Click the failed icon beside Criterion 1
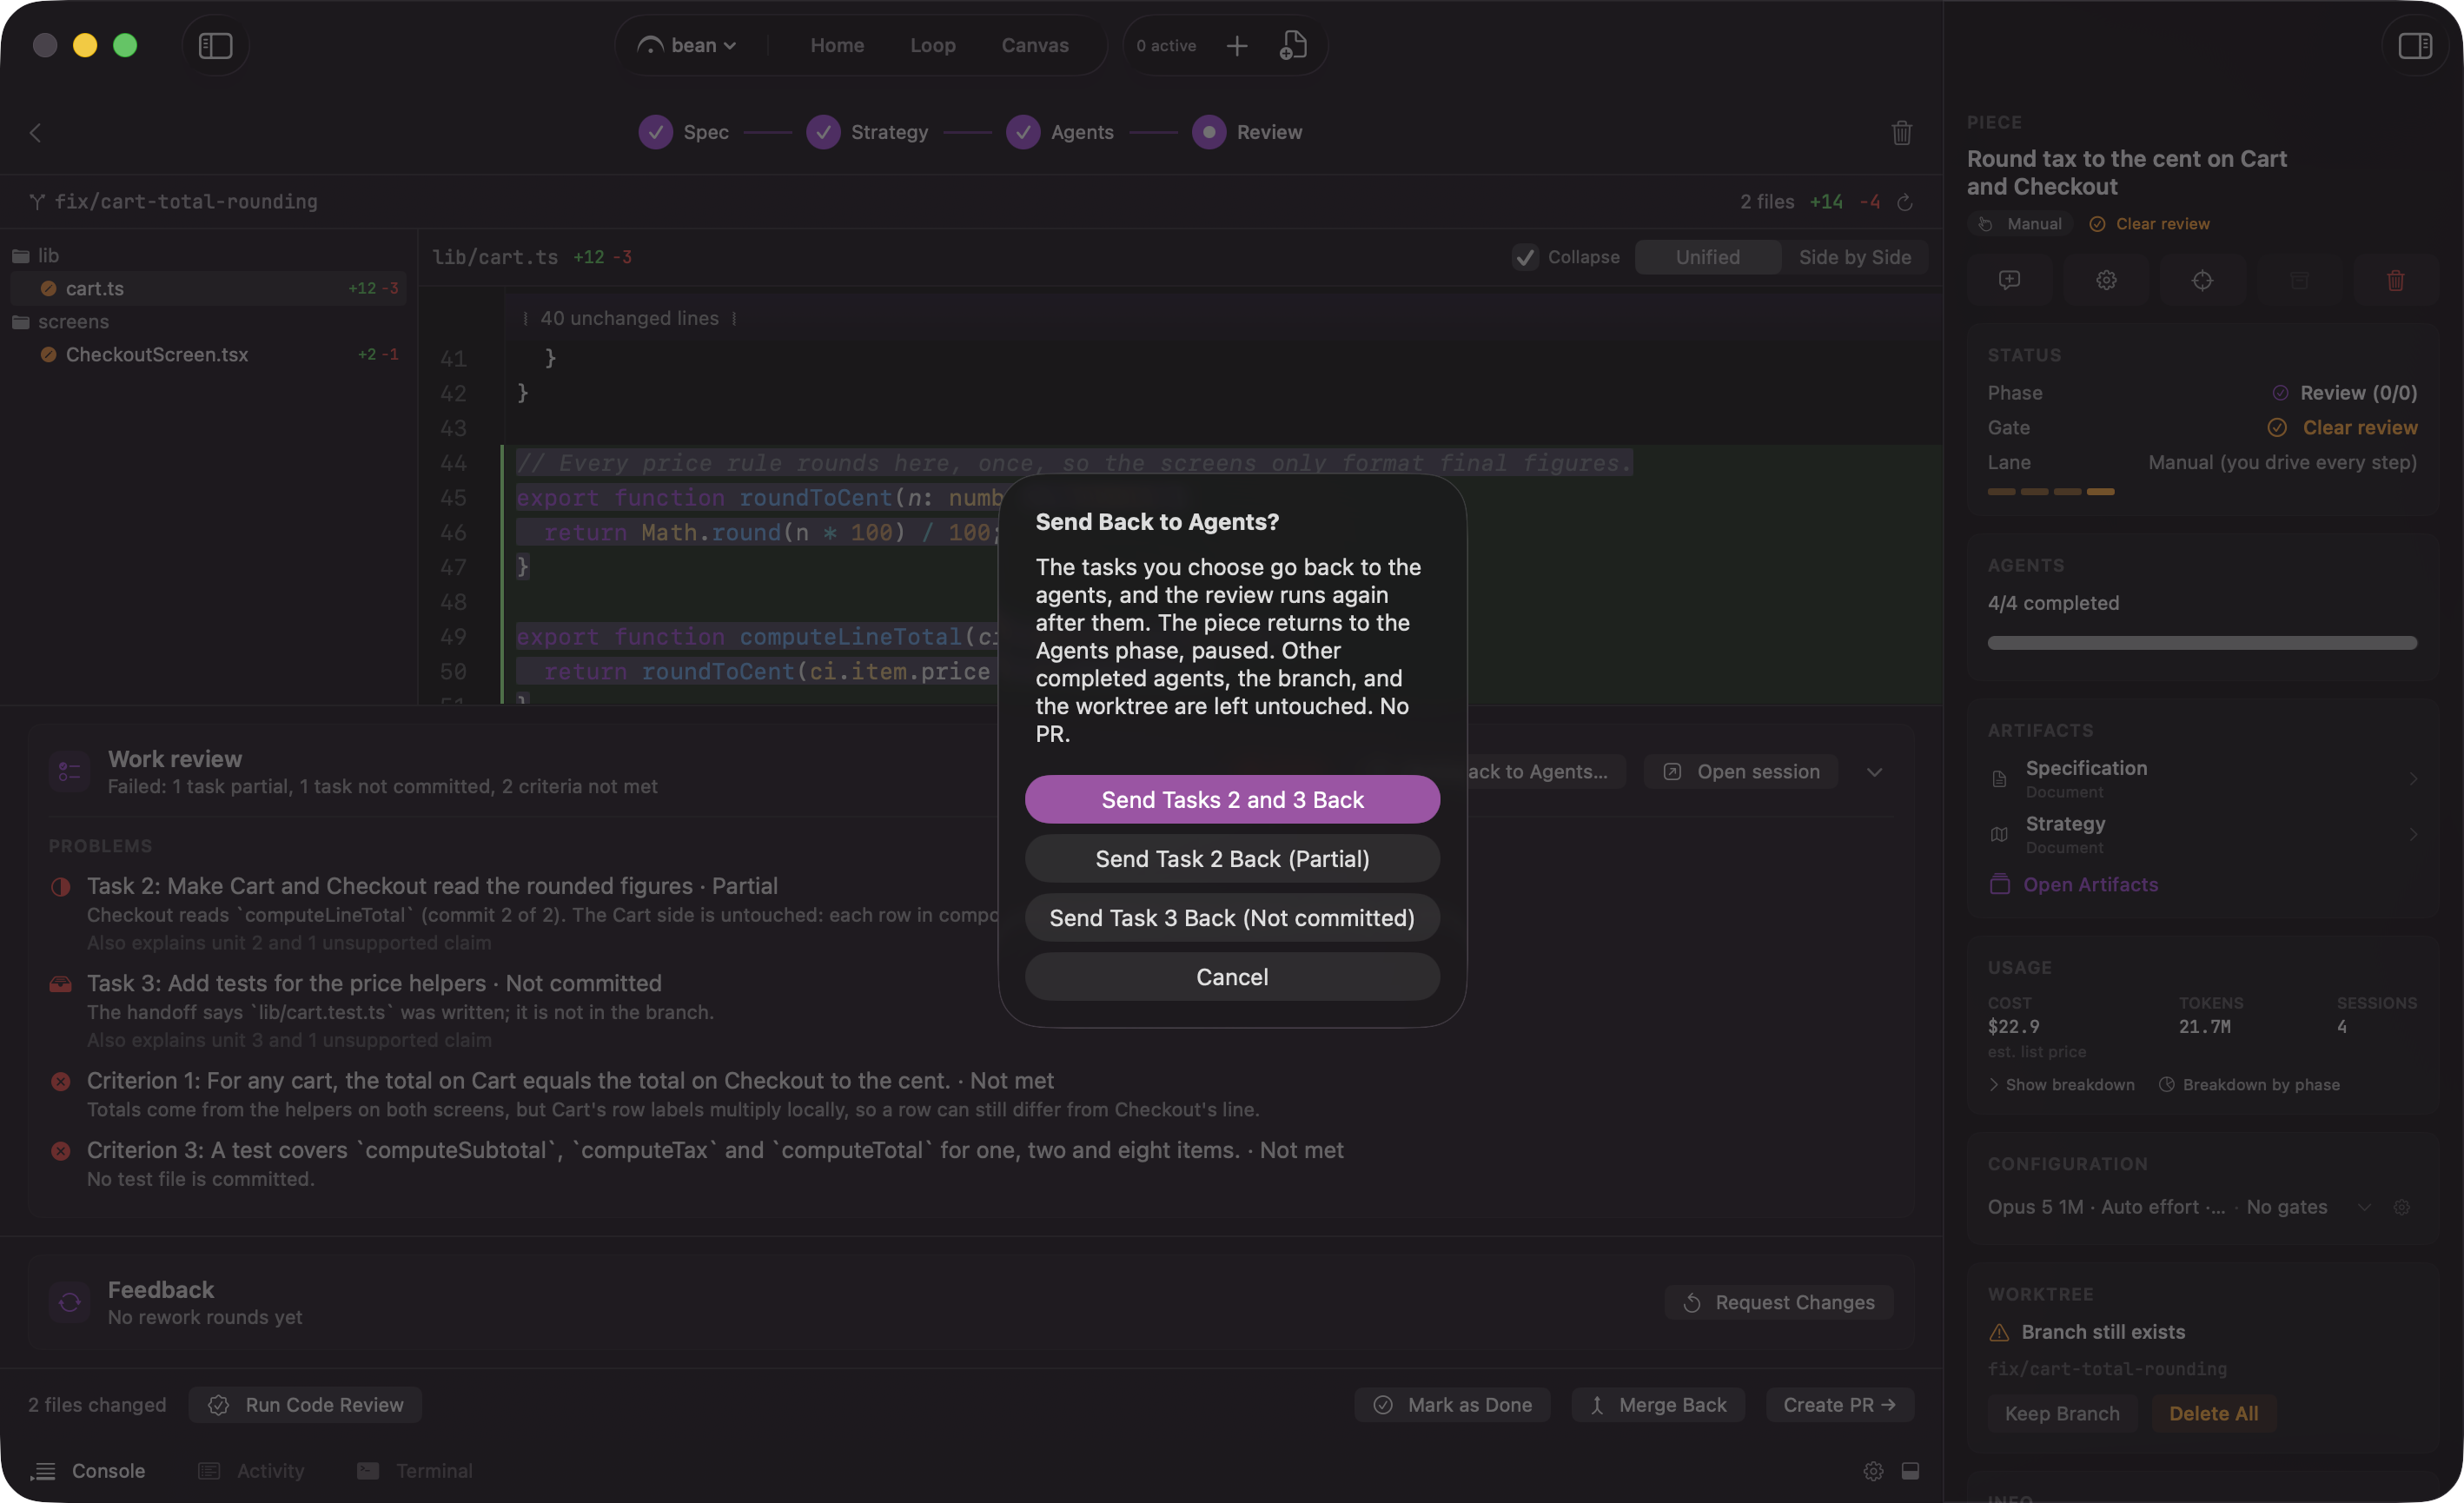The height and width of the screenshot is (1503, 2464). pos(61,1081)
